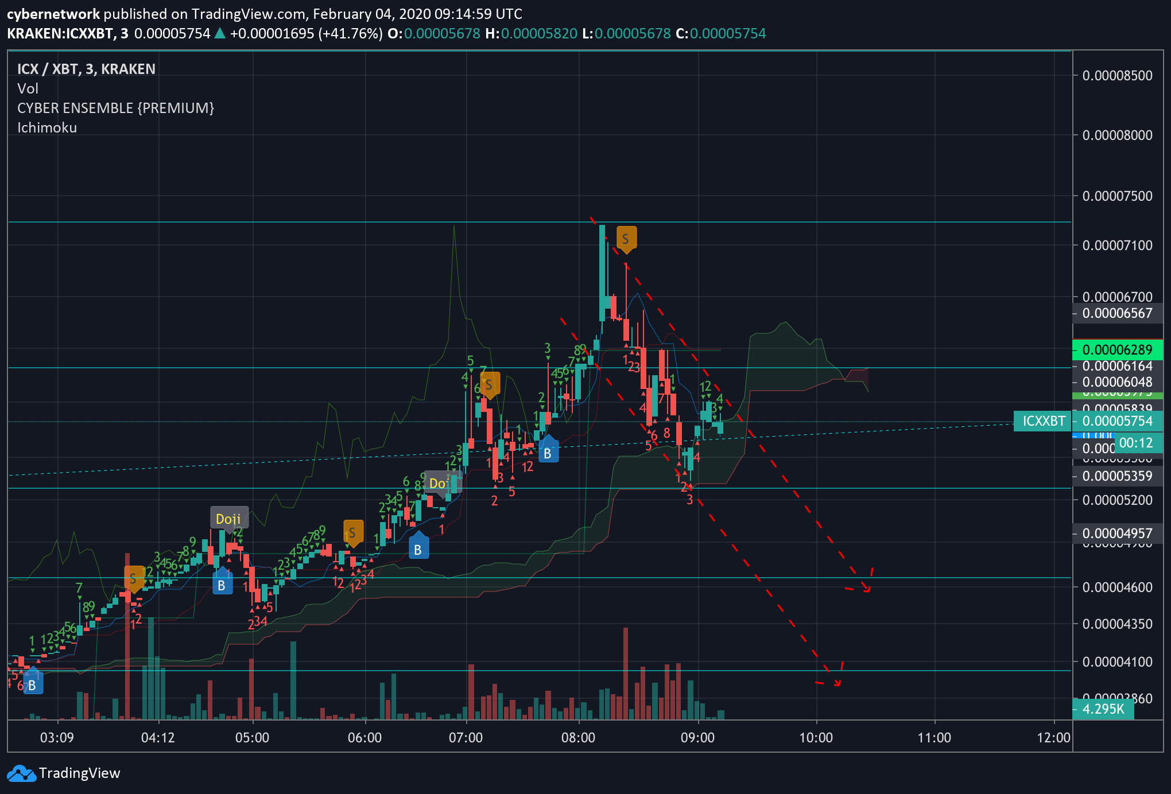The width and height of the screenshot is (1171, 794).
Task: Click the 0.00004100 price scale value
Action: tap(1118, 662)
